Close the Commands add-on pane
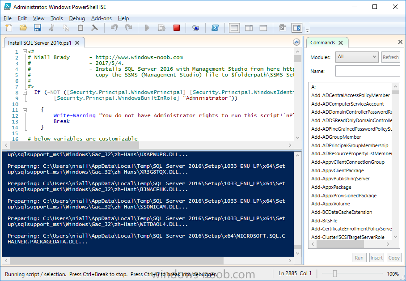This screenshot has width=406, height=281. point(400,42)
